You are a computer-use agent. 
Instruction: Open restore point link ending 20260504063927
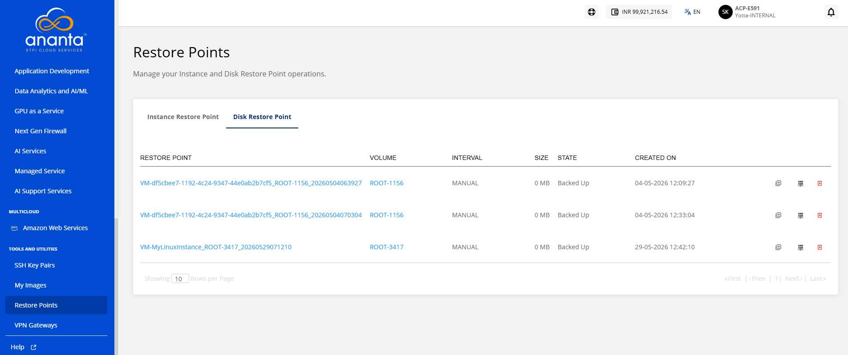[251, 183]
